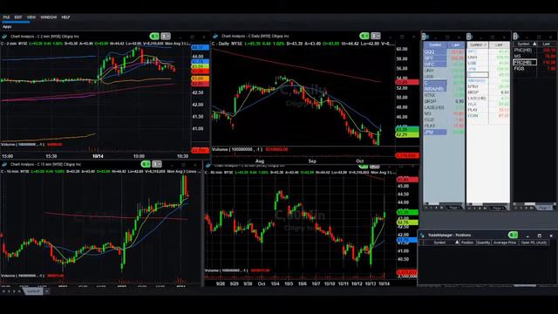Click red price marker on C 2 min chart scale
The image size is (558, 314).
click(201, 72)
